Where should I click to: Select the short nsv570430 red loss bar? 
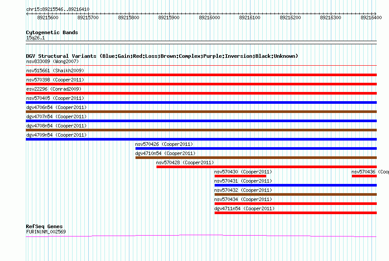(240, 176)
